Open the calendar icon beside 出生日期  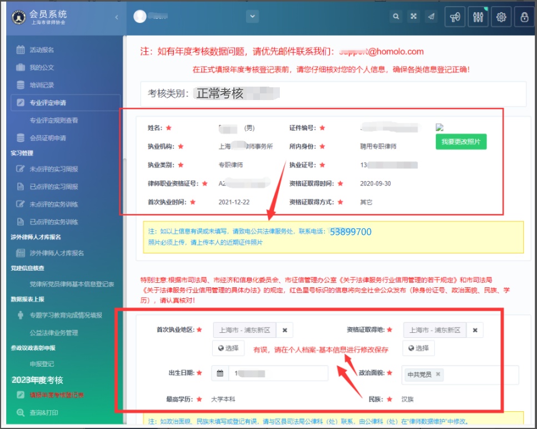click(220, 373)
